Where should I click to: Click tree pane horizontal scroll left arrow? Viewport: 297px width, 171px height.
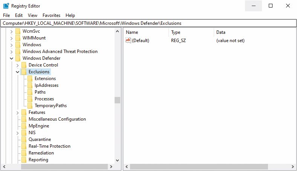(4, 166)
